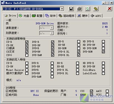Switch to the 光盘 tab
Image resolution: width=114 pixels, height=104 pixels.
24,16
